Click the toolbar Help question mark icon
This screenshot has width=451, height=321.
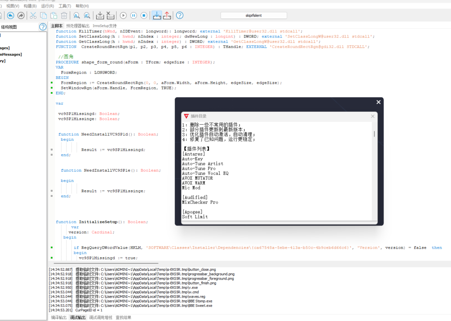point(180,15)
